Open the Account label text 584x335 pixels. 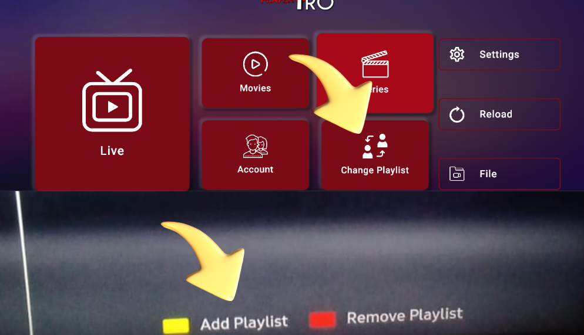click(255, 170)
